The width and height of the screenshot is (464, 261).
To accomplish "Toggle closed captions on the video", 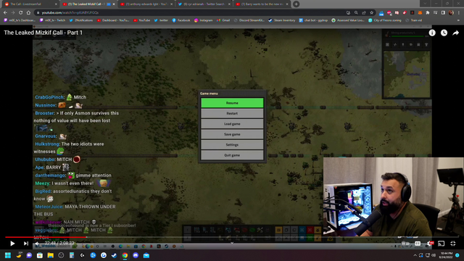I will [418, 244].
